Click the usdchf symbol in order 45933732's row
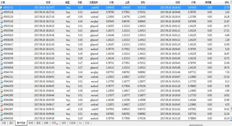Screen dimensions: 232x126 coord(95,7)
